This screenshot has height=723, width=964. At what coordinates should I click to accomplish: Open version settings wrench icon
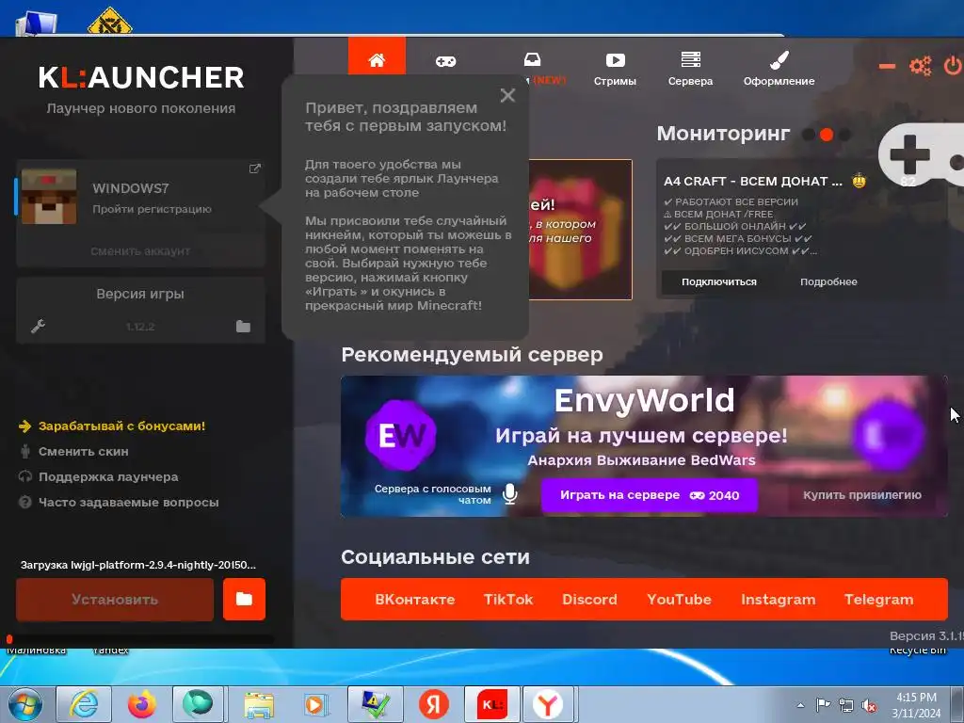pos(38,327)
